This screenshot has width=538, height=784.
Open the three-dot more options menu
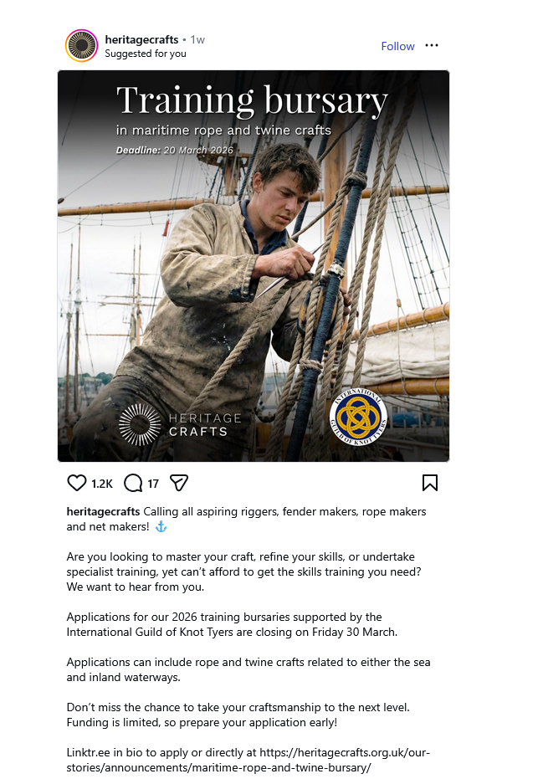[x=432, y=46]
